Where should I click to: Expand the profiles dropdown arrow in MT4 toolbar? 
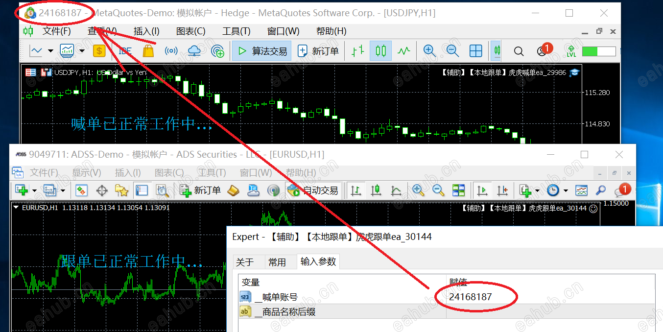(x=63, y=190)
